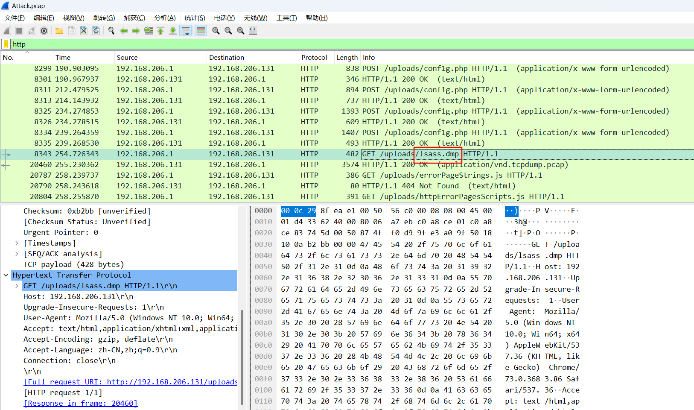Expand the GET /uploads/lsass.dmp request line
The width and height of the screenshot is (694, 410).
pyautogui.click(x=17, y=286)
